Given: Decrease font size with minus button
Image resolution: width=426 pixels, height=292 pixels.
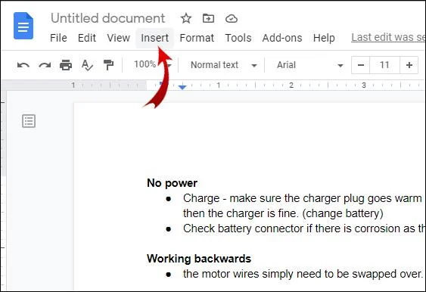Looking at the screenshot, I should tap(360, 65).
